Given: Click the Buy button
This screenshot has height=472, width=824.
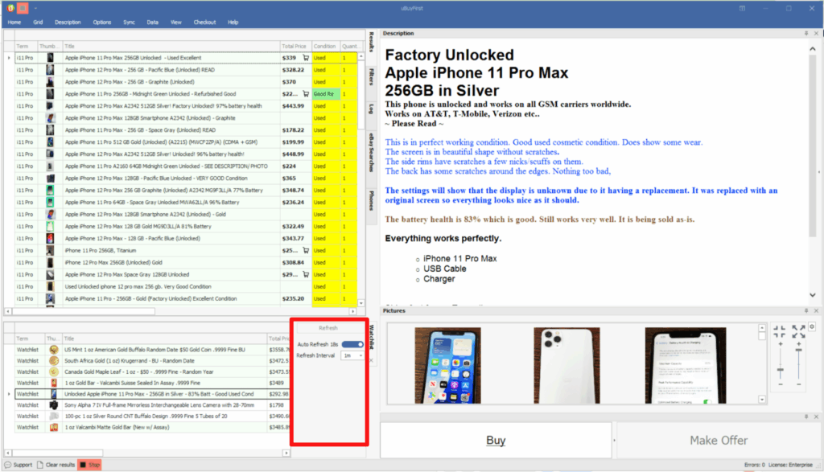Looking at the screenshot, I should tap(496, 440).
